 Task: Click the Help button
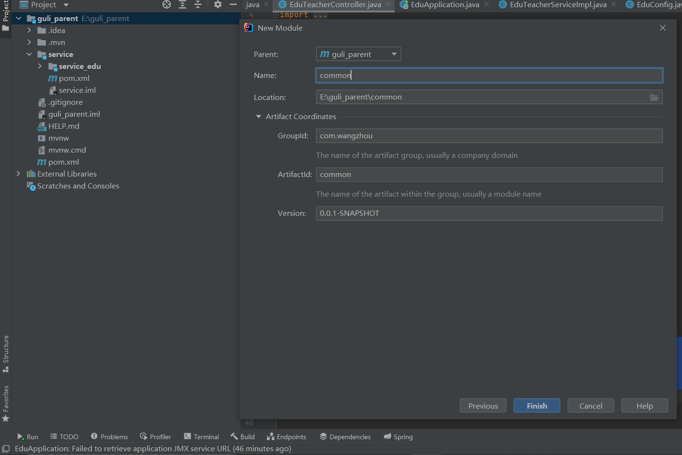(x=644, y=405)
